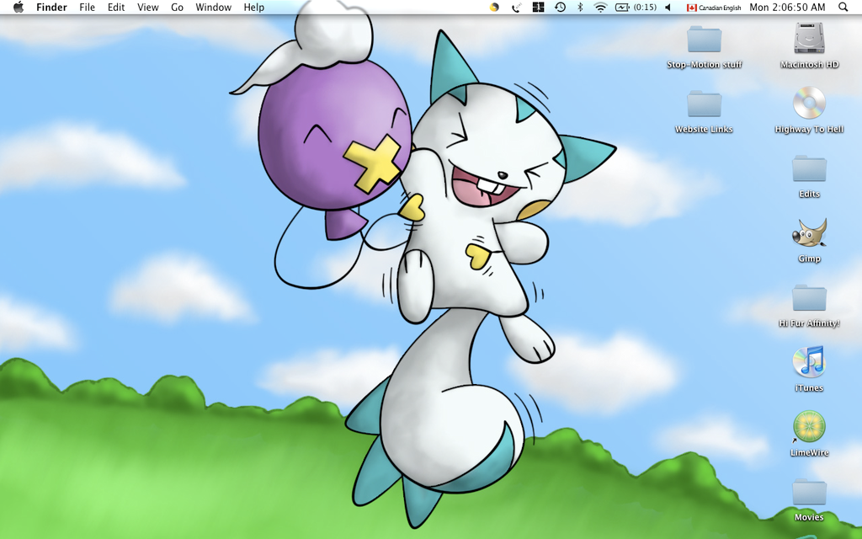Open the Movies folder icon
862x539 pixels.
pyautogui.click(x=809, y=492)
